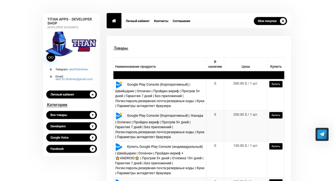Click the Канада corporate product's 200.00 $ price
This screenshot has width=334, height=181.
coord(246,115)
